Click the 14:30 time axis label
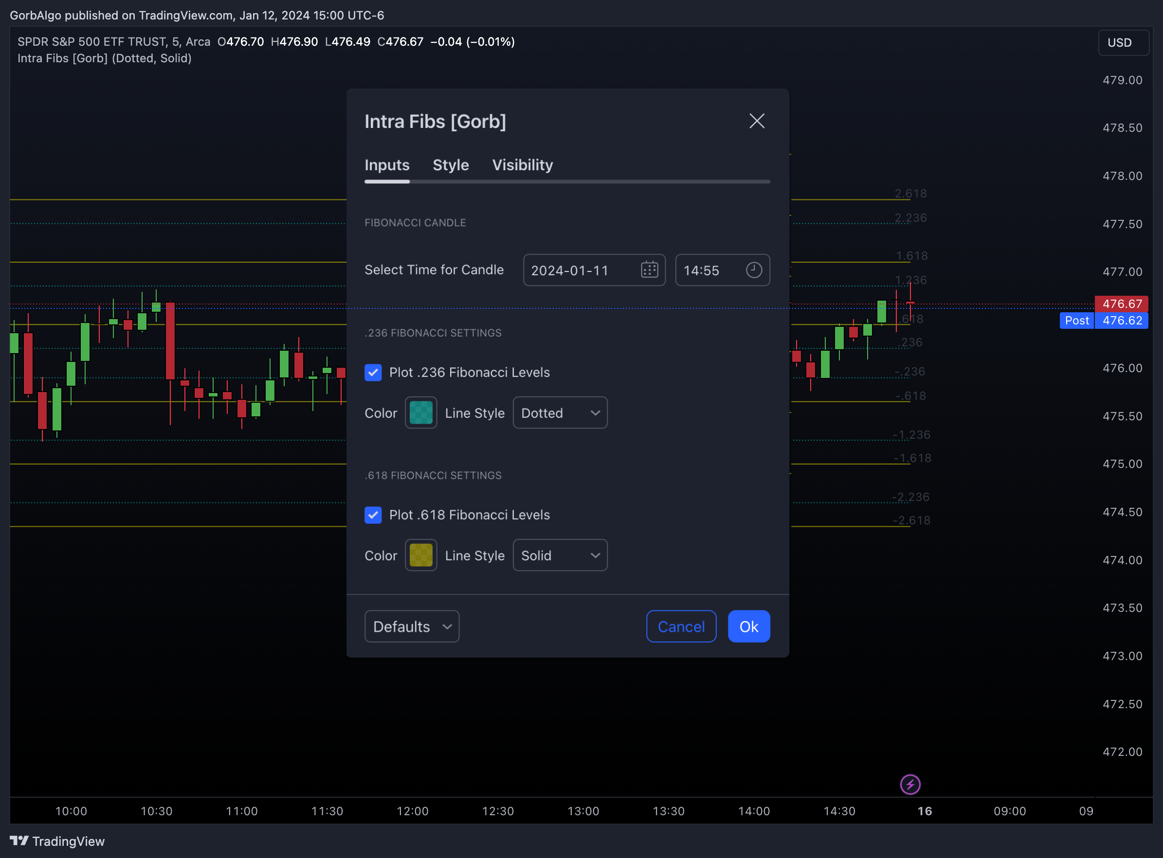The width and height of the screenshot is (1163, 858). pos(839,811)
